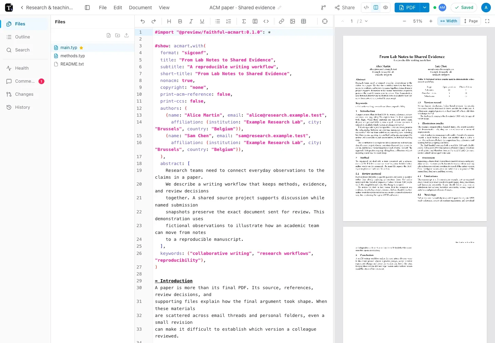Insert a code snippet
The height and width of the screenshot is (343, 495).
tap(266, 21)
